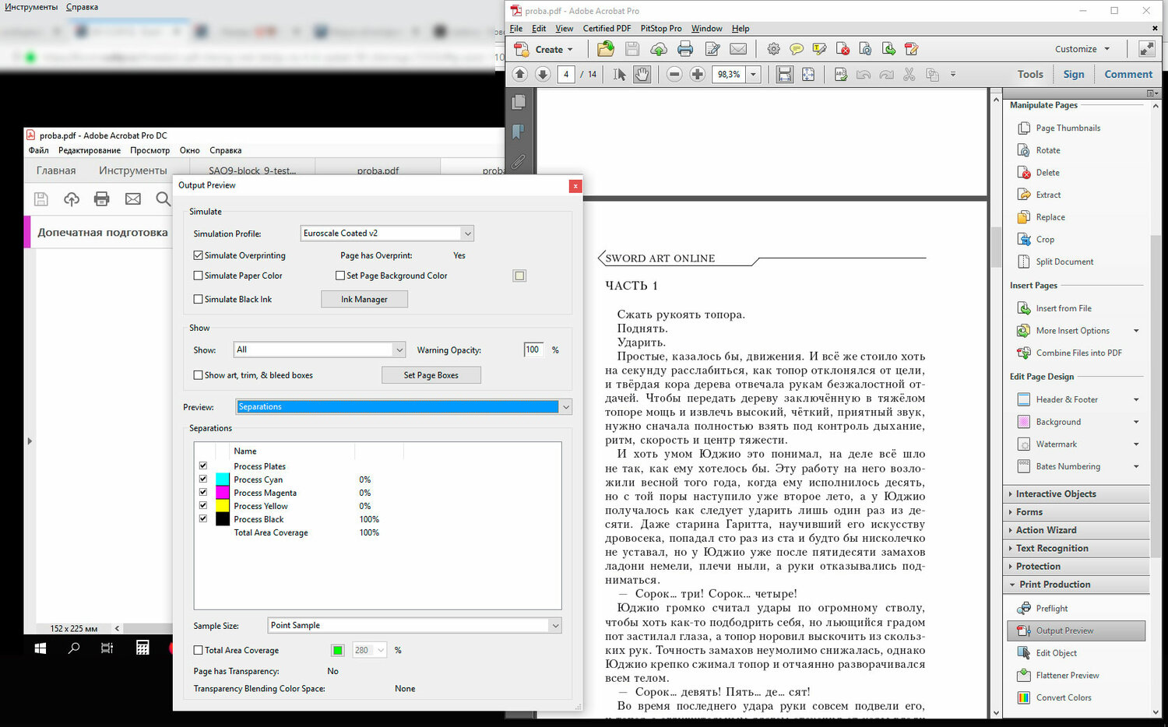
Task: Click the green Total Area Coverage color swatch
Action: coord(338,650)
